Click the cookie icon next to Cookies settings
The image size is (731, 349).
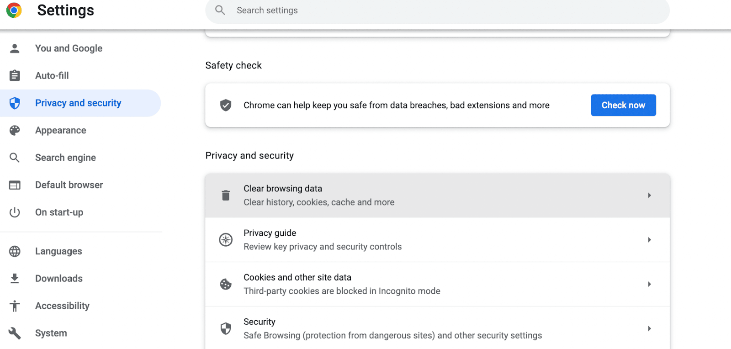point(225,284)
